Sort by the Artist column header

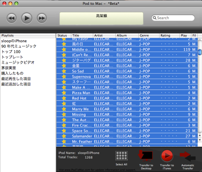coord(104,36)
